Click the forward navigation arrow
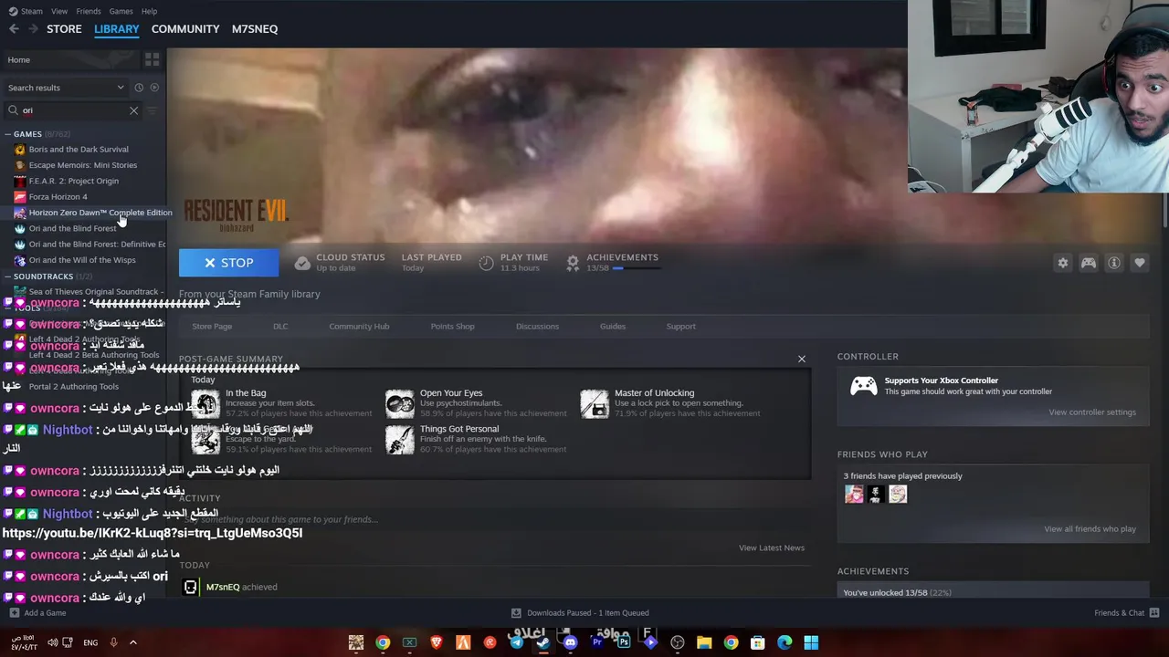The height and width of the screenshot is (657, 1169). (x=33, y=29)
